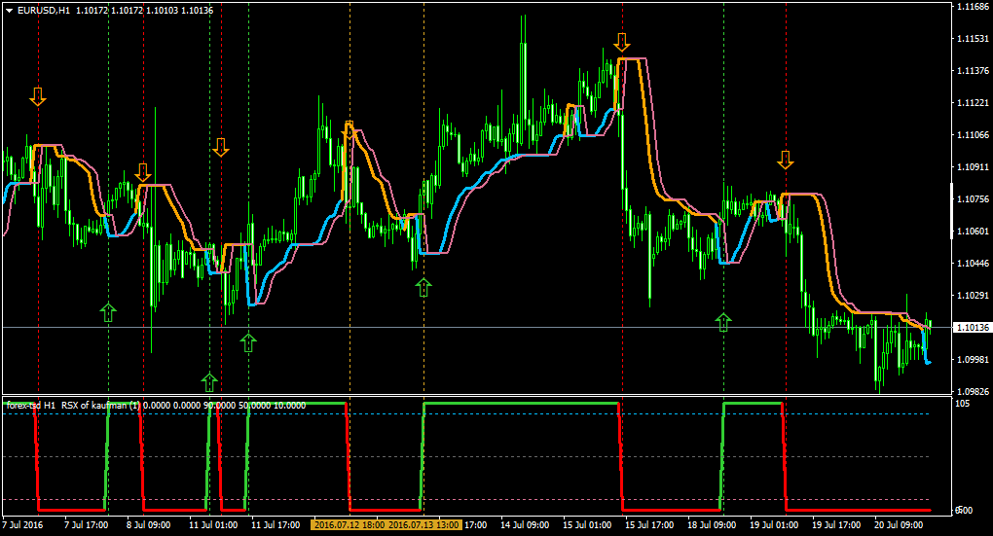Select the lowest green up arrow near 11 Jul 01:00
The image size is (993, 536).
click(x=209, y=382)
